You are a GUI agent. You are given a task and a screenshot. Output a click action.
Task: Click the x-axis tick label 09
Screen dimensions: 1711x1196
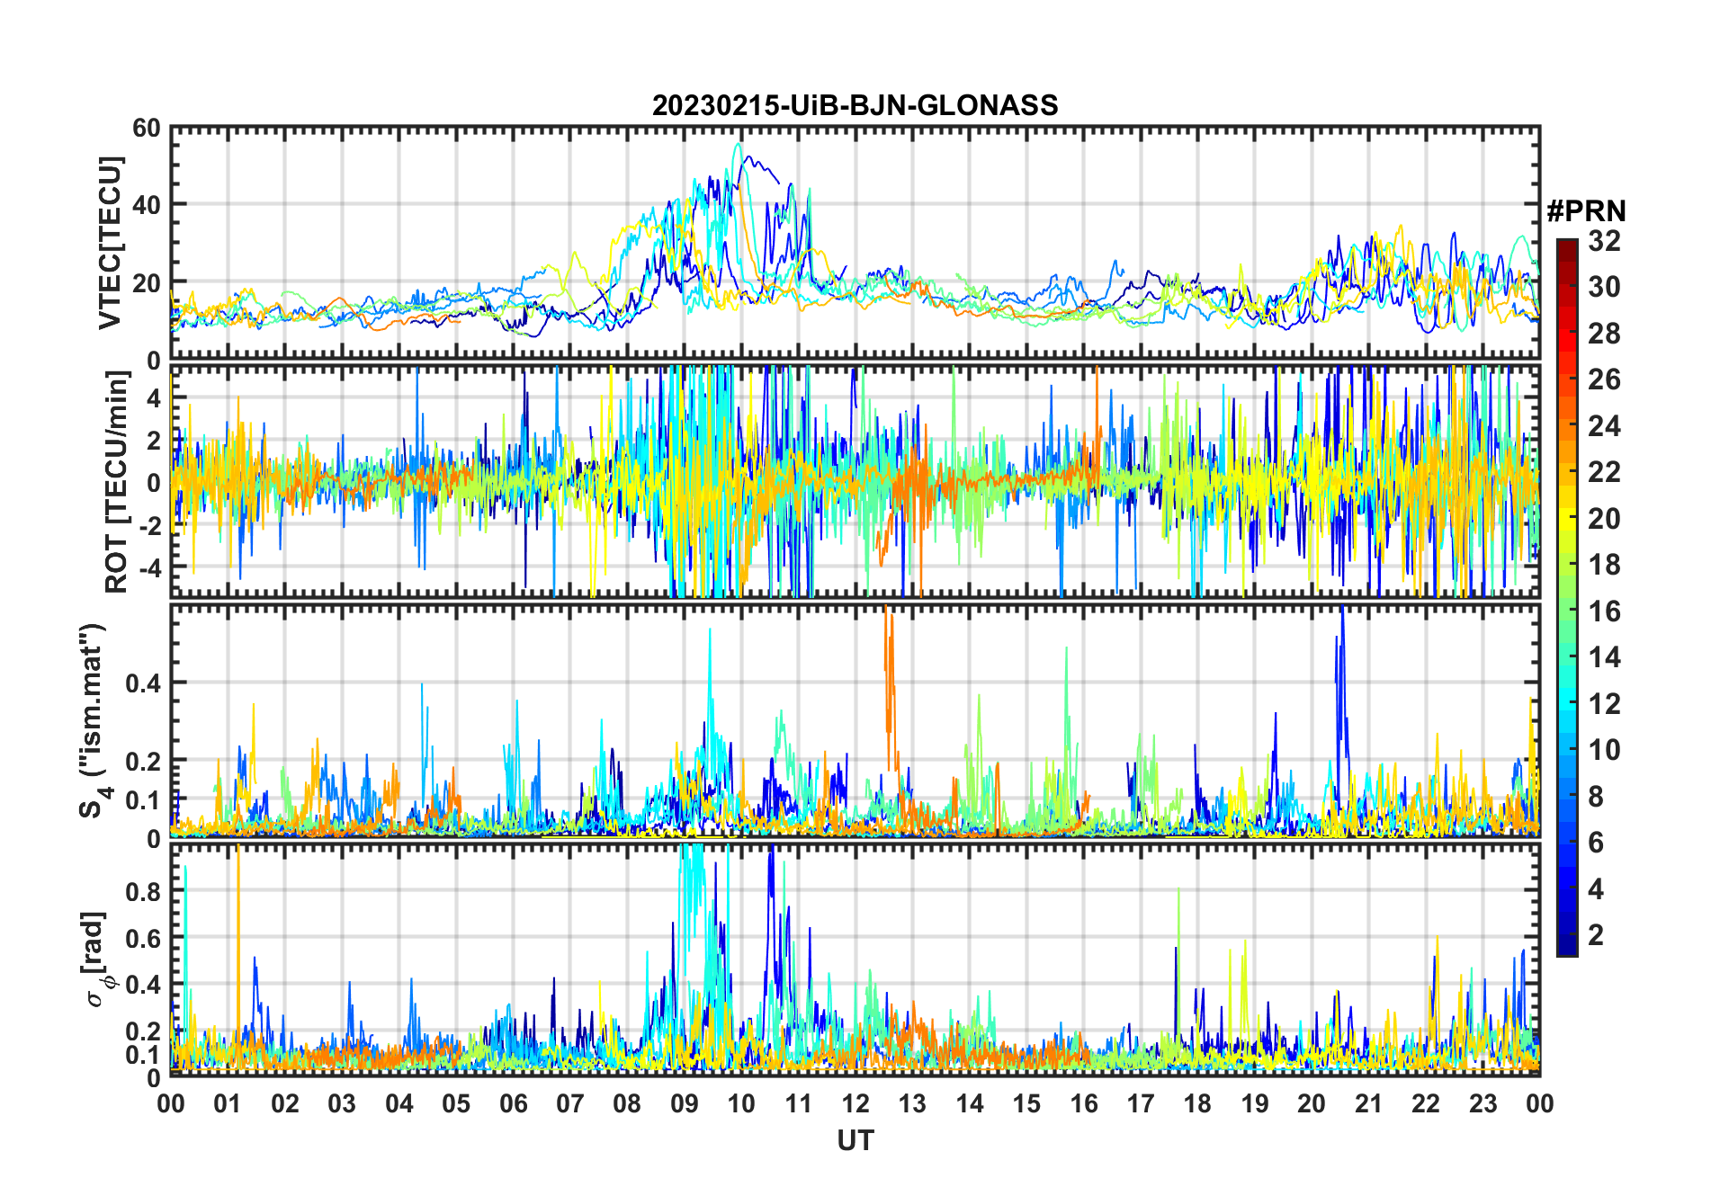point(684,1103)
